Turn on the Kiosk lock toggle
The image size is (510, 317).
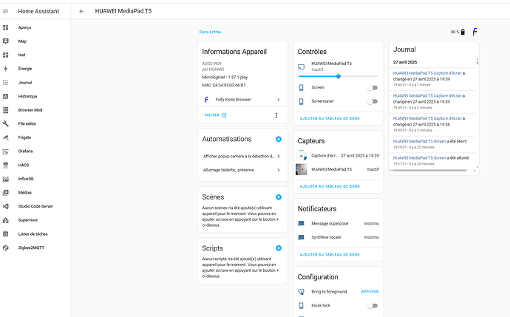click(x=373, y=305)
